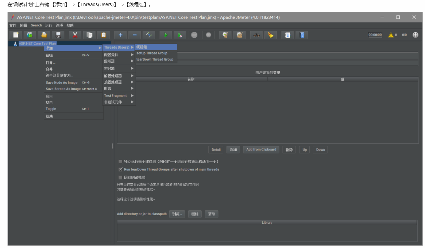Click the Help question mark toolbar icon
Image resolution: width=425 pixels, height=248 pixels.
point(302,35)
